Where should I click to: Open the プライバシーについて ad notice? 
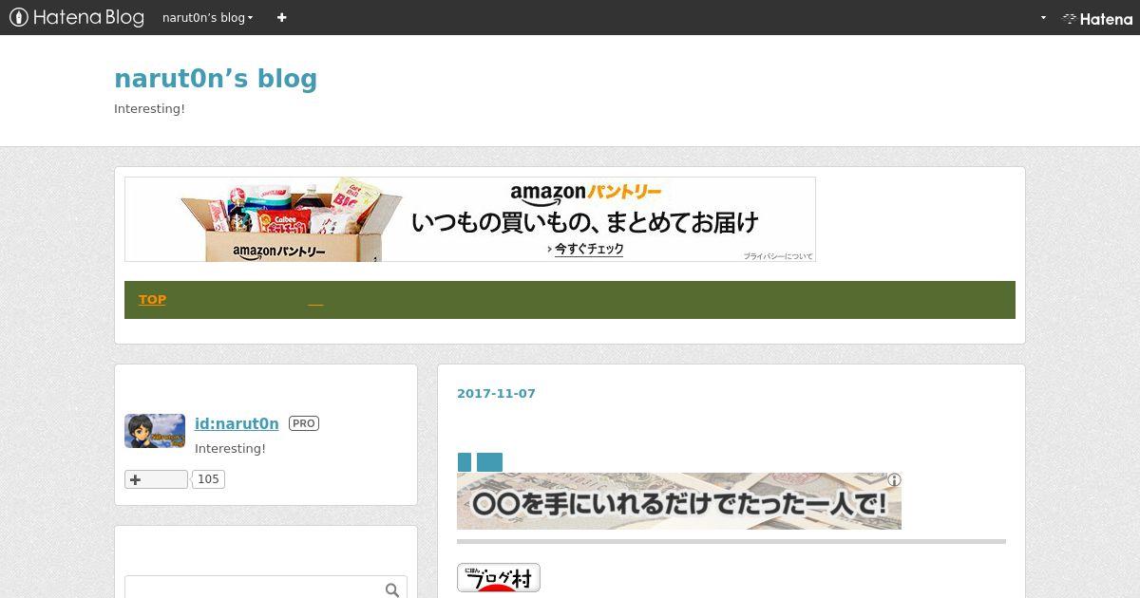(x=778, y=256)
